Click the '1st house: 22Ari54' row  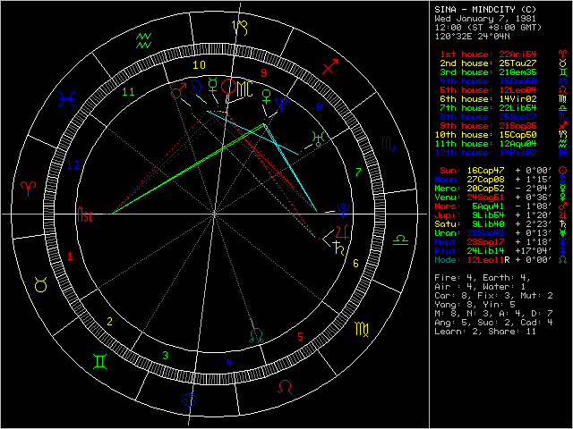point(502,55)
